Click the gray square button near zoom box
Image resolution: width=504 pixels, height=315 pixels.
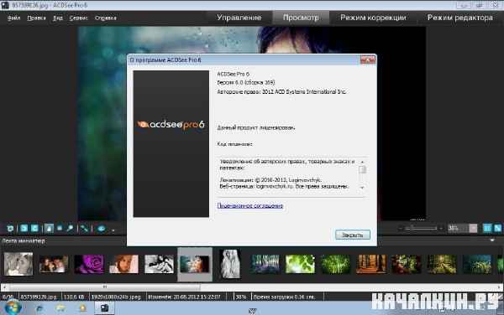click(x=473, y=228)
